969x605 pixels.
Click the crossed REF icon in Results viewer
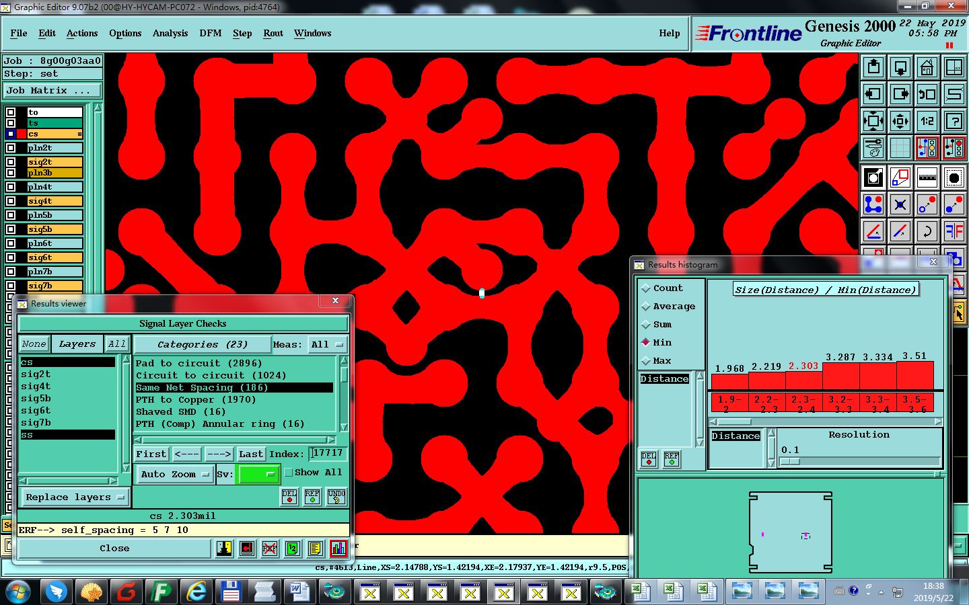tap(270, 549)
